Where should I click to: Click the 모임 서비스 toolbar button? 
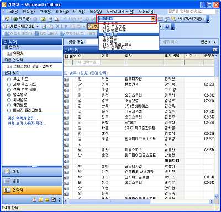tap(46, 34)
